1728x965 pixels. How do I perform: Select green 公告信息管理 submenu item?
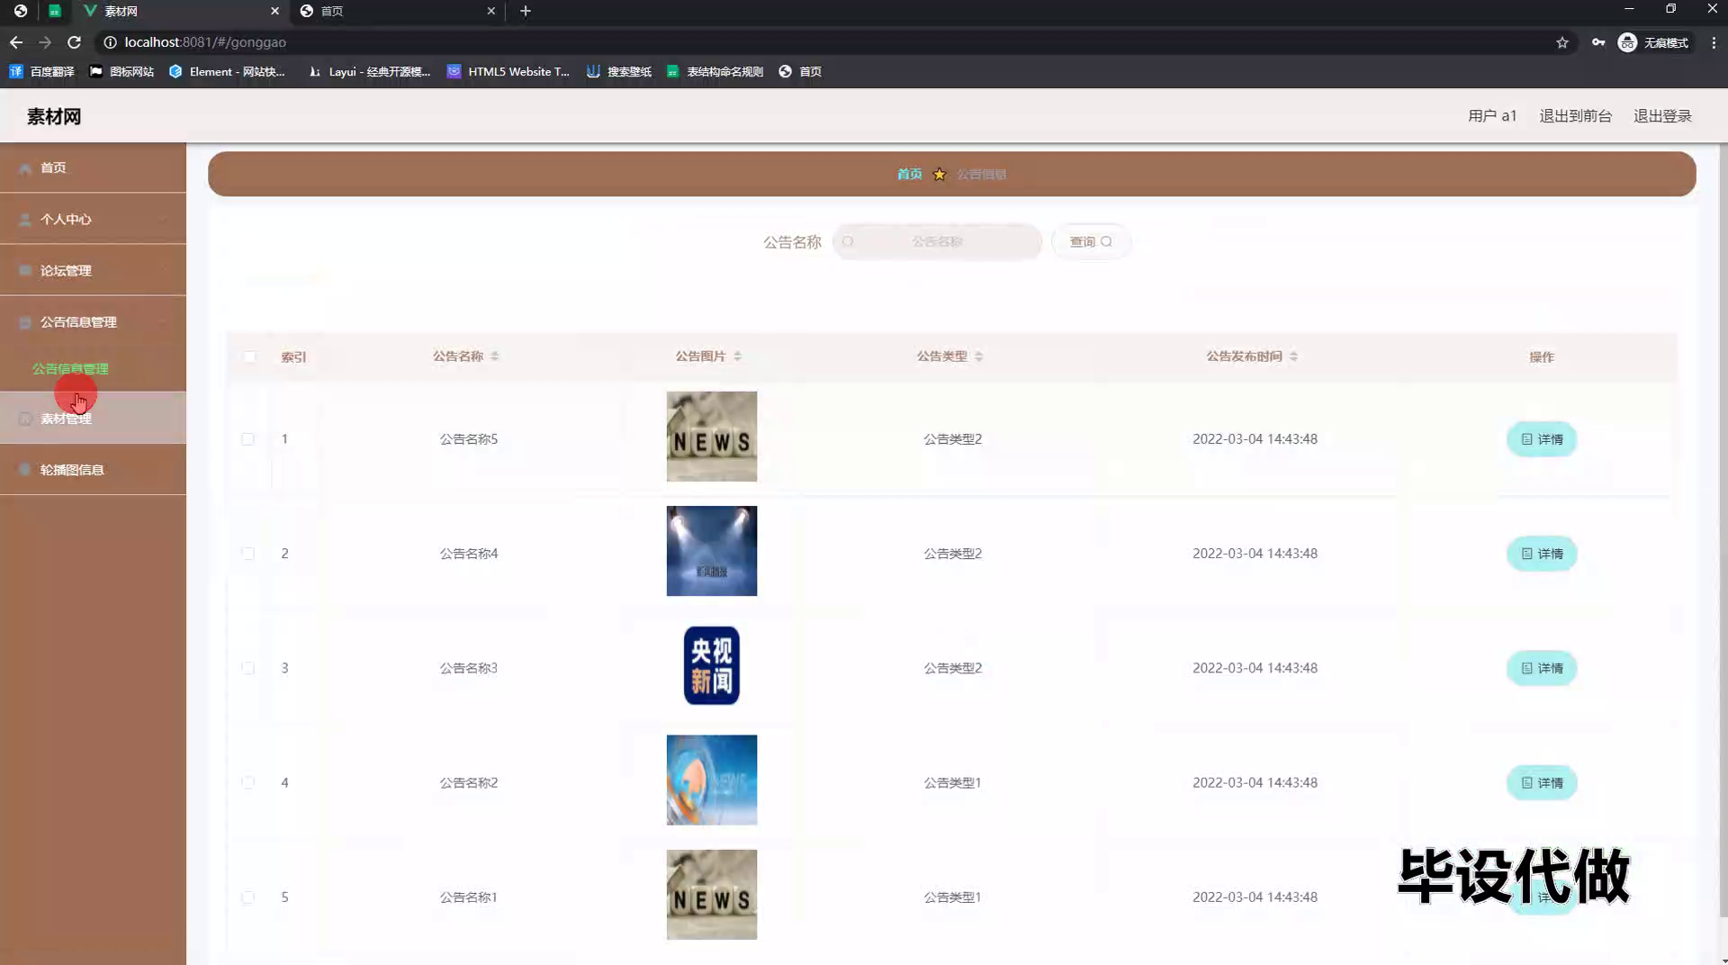pos(70,368)
